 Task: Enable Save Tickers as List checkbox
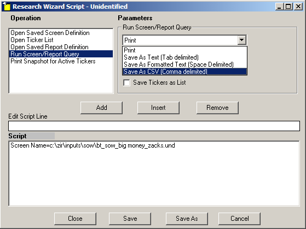click(126, 83)
